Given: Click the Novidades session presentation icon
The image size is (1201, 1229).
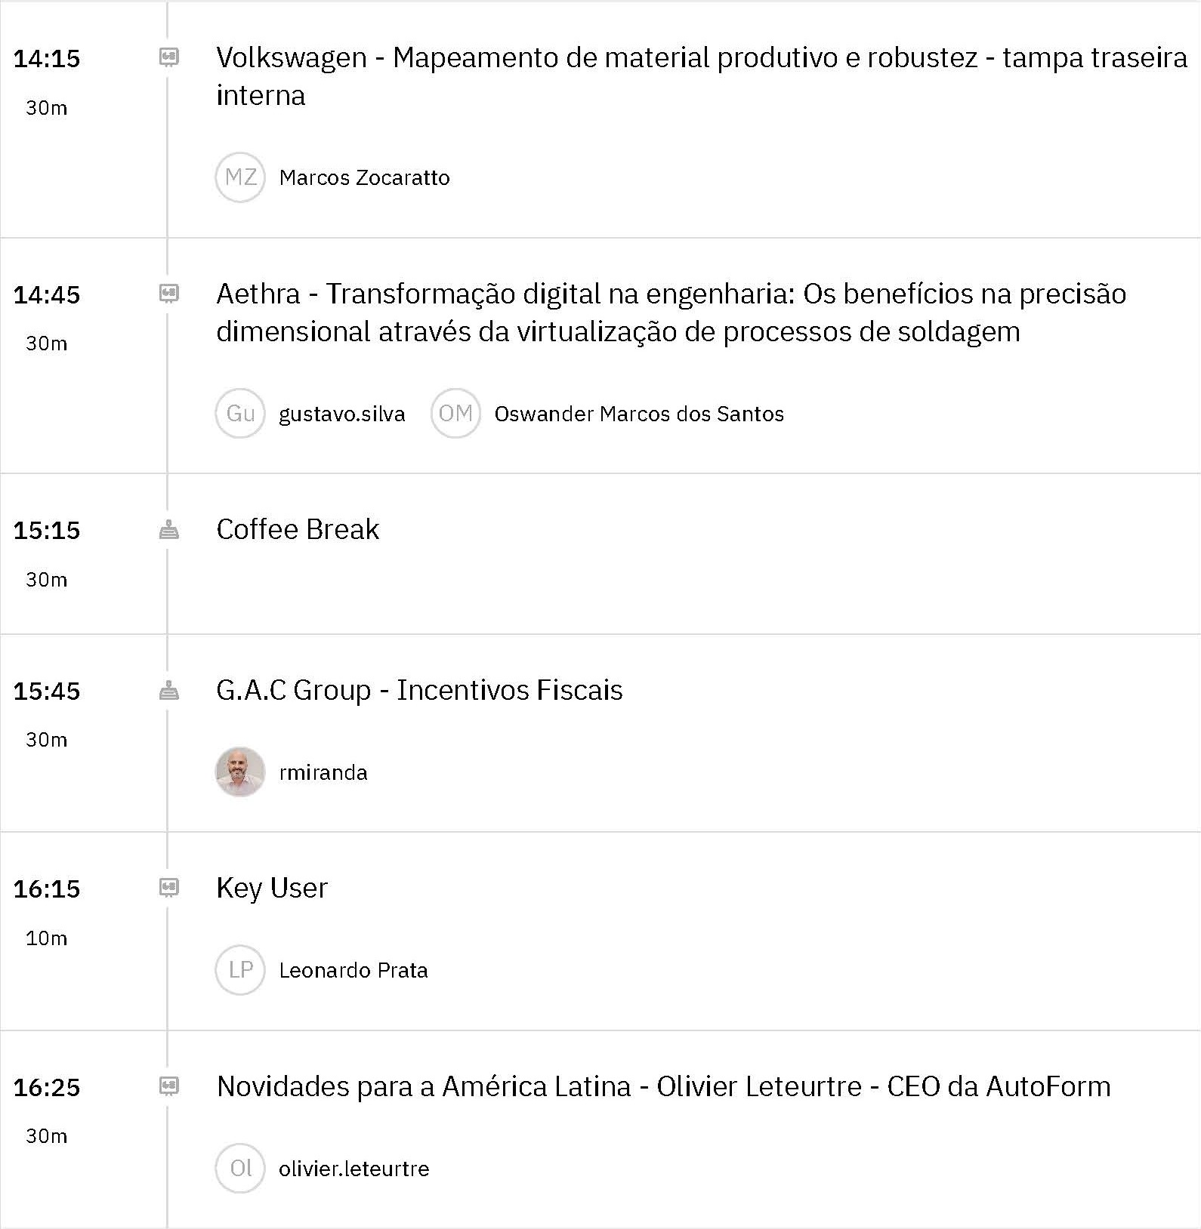Looking at the screenshot, I should [169, 1086].
